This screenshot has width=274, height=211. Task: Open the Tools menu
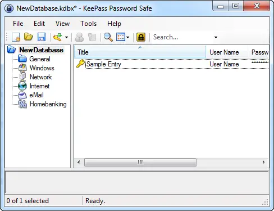click(89, 24)
